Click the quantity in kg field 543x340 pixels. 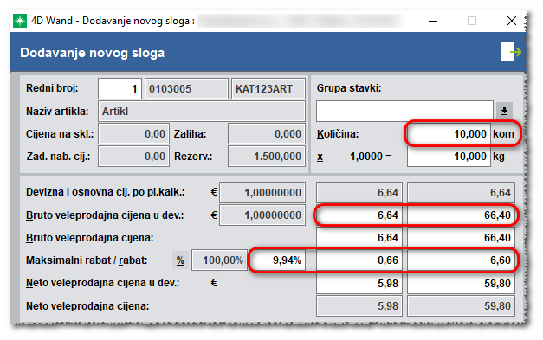pyautogui.click(x=449, y=157)
